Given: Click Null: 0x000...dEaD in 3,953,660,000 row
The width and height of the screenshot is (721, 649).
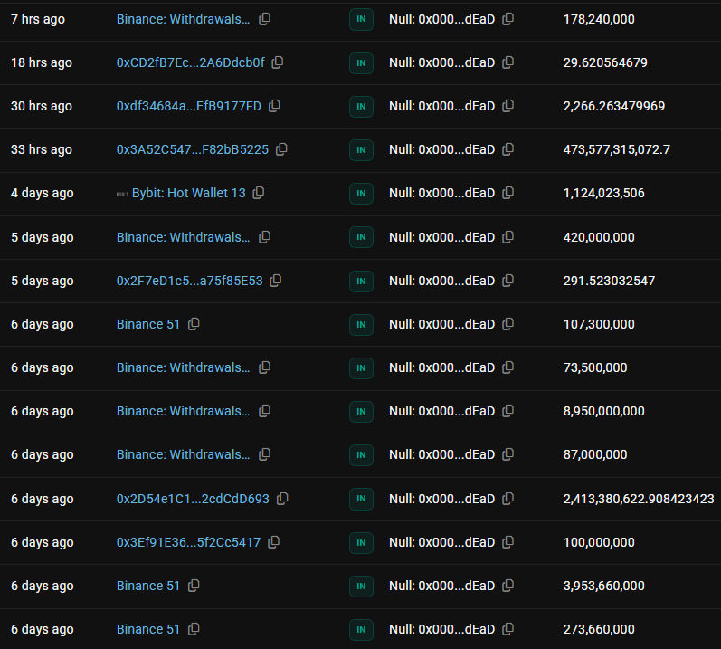Looking at the screenshot, I should 441,586.
